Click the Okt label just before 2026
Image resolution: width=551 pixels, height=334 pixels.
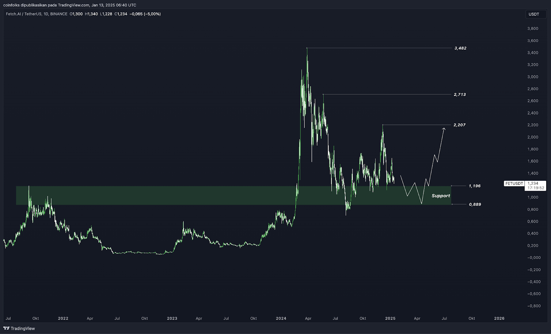(x=472, y=319)
